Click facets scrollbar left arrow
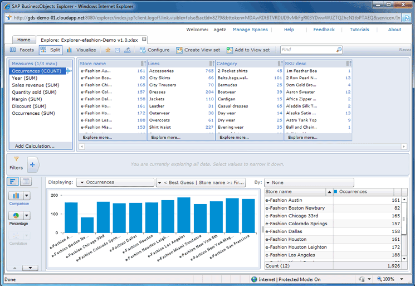Image resolution: width=415 pixels, height=286 pixels. [x=82, y=147]
